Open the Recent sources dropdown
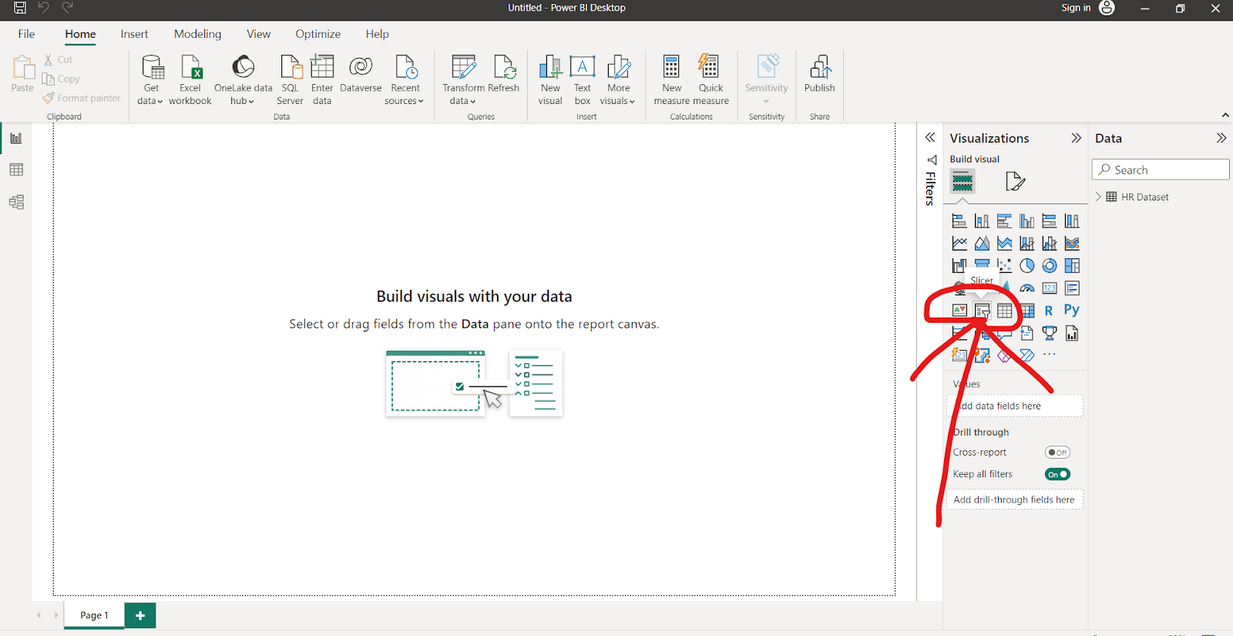Viewport: 1233px width, 636px height. 405,80
